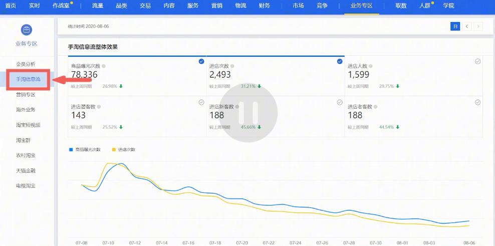Uncheck the 商品曝光次数 metric card
This screenshot has width=495, height=246.
[201, 61]
